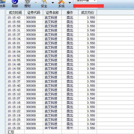Open the 深圳A股 market combo box

pyautogui.click(x=86, y=1)
